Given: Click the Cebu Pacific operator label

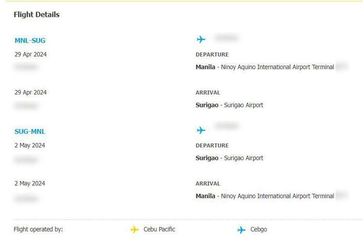Looking at the screenshot, I should click(x=159, y=229).
